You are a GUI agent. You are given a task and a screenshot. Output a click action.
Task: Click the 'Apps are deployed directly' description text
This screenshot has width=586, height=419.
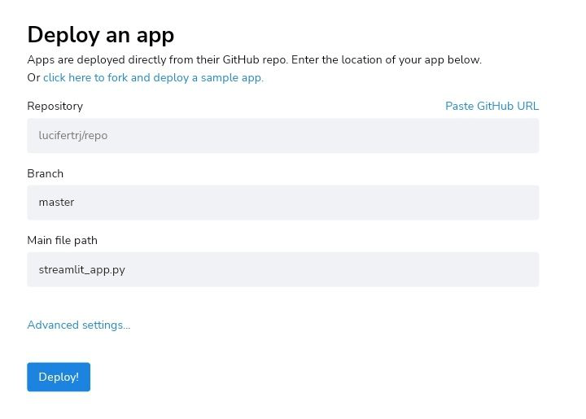coord(255,59)
